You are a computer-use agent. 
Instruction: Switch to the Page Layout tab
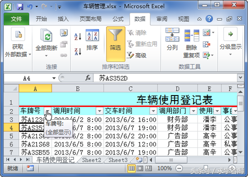point(90,19)
